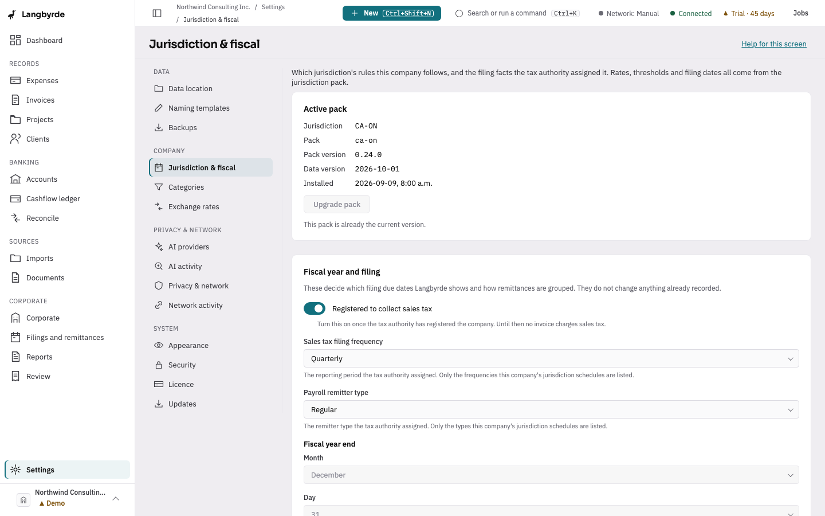This screenshot has width=825, height=516.
Task: Click the Settings breadcrumb
Action: (273, 7)
